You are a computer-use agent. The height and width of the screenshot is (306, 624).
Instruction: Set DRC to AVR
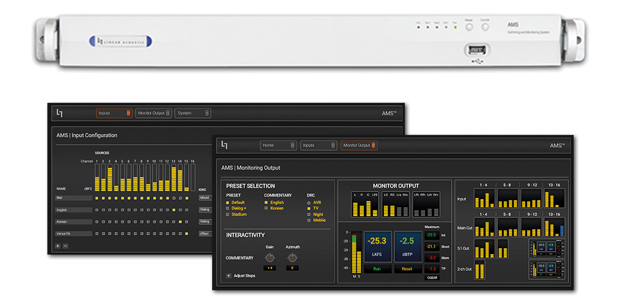(314, 203)
